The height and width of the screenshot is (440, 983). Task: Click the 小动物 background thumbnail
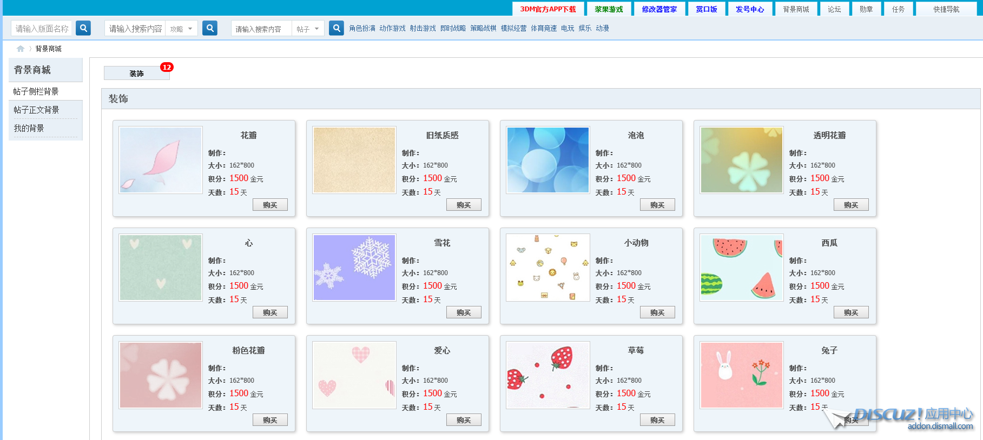(548, 268)
